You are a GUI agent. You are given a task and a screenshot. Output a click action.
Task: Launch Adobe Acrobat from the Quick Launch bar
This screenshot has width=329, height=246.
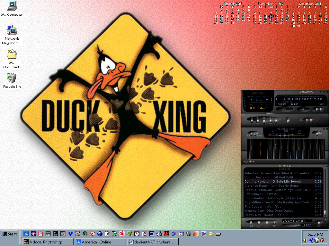pos(41,234)
